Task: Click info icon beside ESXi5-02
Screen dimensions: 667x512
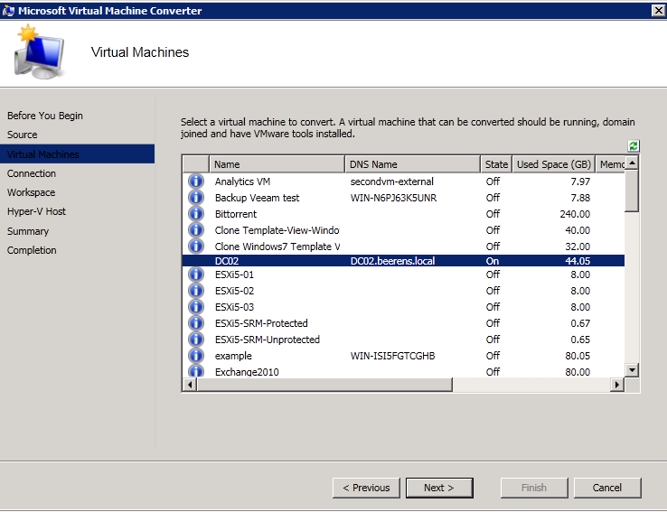Action: click(x=196, y=291)
